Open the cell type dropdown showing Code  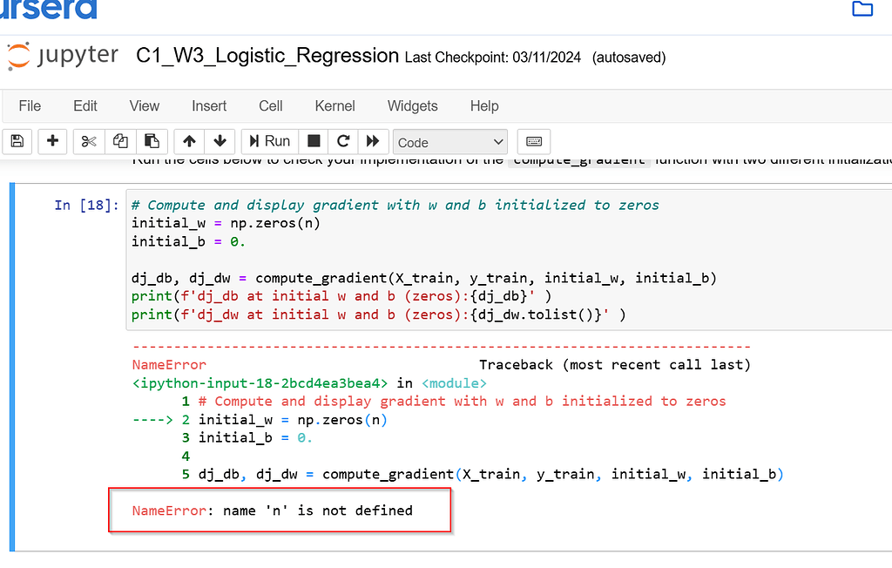click(x=449, y=141)
